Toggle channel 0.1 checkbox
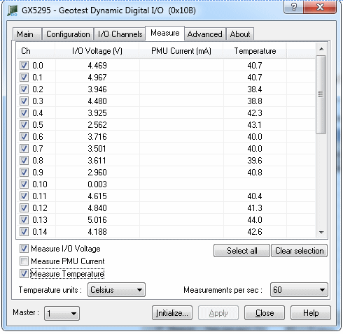343x334 pixels. (x=24, y=78)
